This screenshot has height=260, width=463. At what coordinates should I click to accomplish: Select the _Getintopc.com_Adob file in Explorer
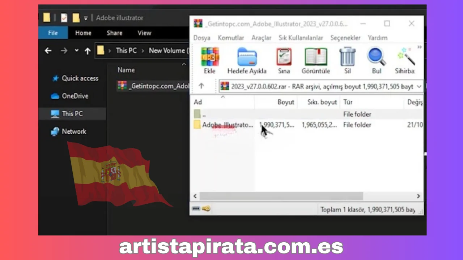(153, 86)
